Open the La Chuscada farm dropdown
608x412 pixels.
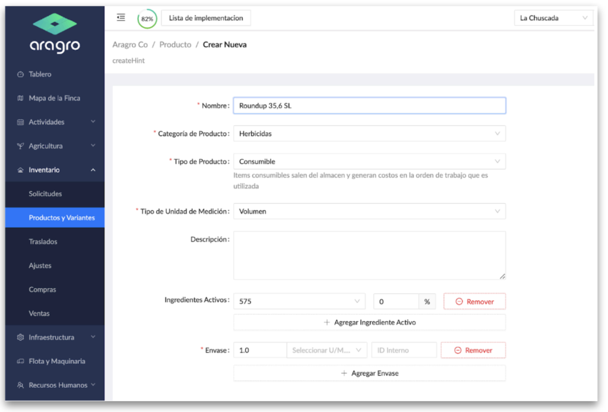553,18
